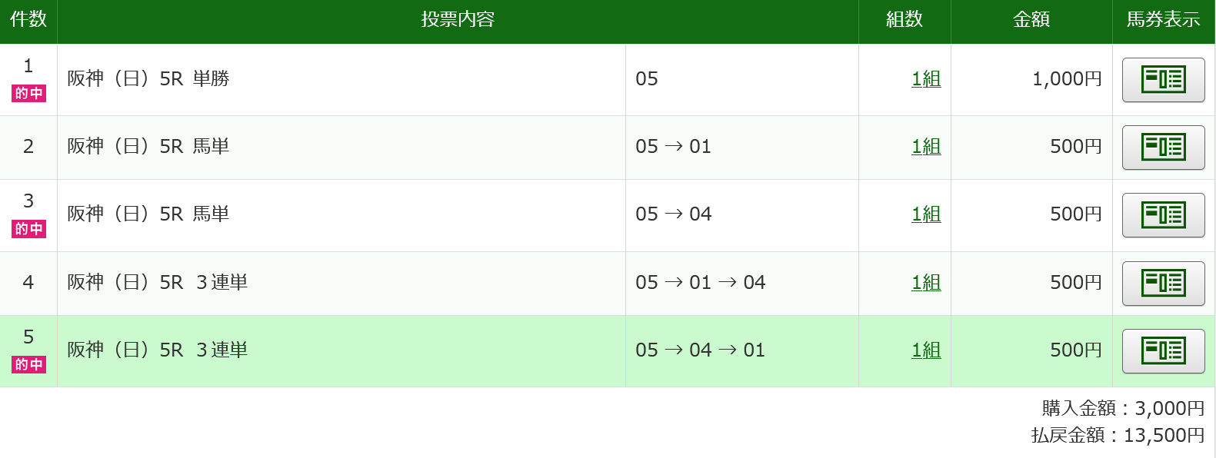Image resolution: width=1216 pixels, height=458 pixels.
Task: Click the 投票内容 column header
Action: [458, 20]
